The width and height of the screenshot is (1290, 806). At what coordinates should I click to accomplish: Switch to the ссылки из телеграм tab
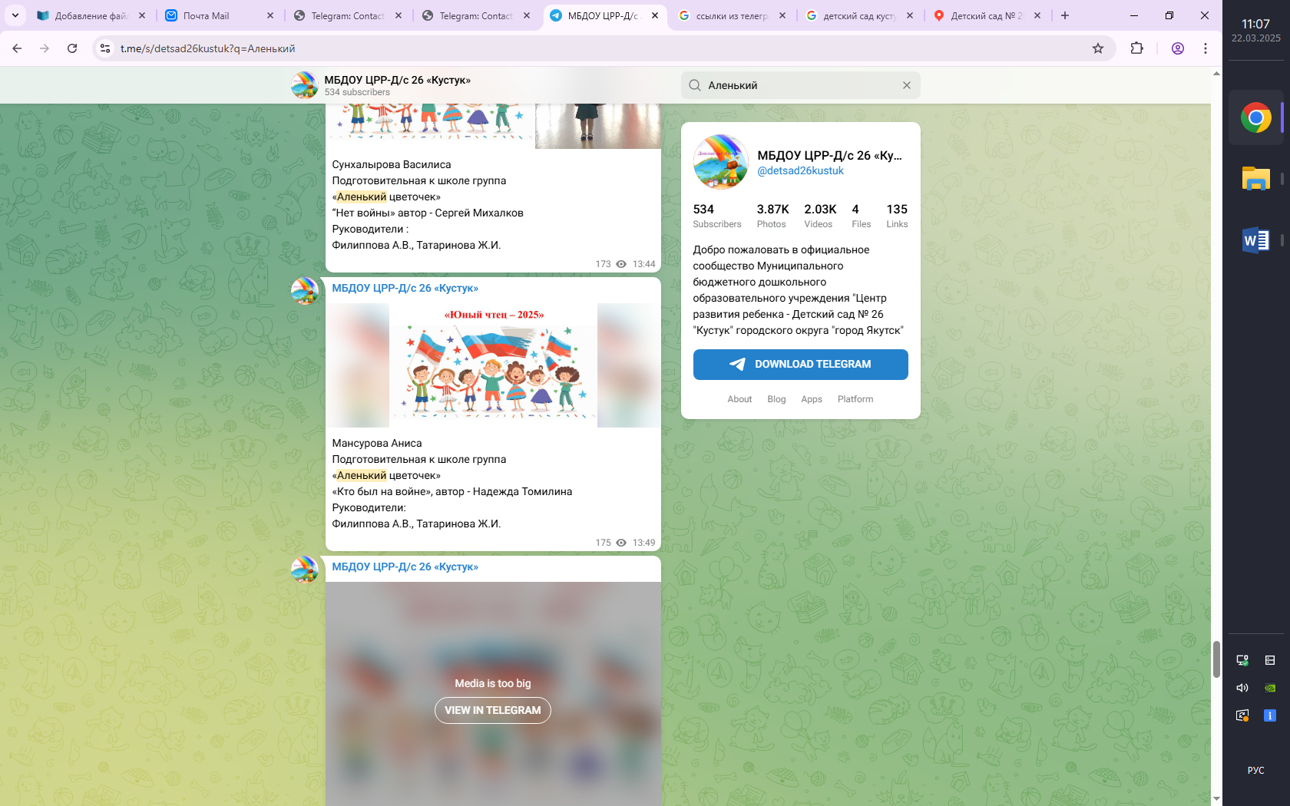pyautogui.click(x=732, y=15)
